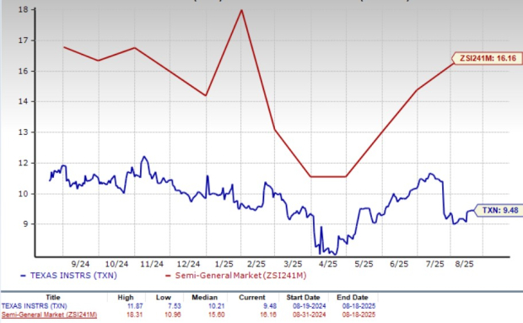Click the 9/24 x-axis label
Image resolution: width=523 pixels, height=323 pixels.
[x=80, y=264]
